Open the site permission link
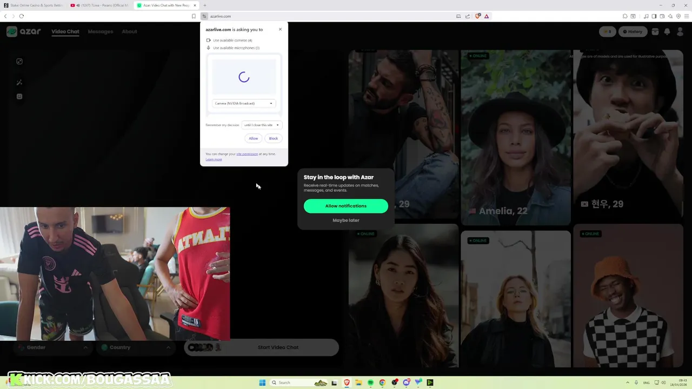The image size is (692, 389). coord(247,154)
